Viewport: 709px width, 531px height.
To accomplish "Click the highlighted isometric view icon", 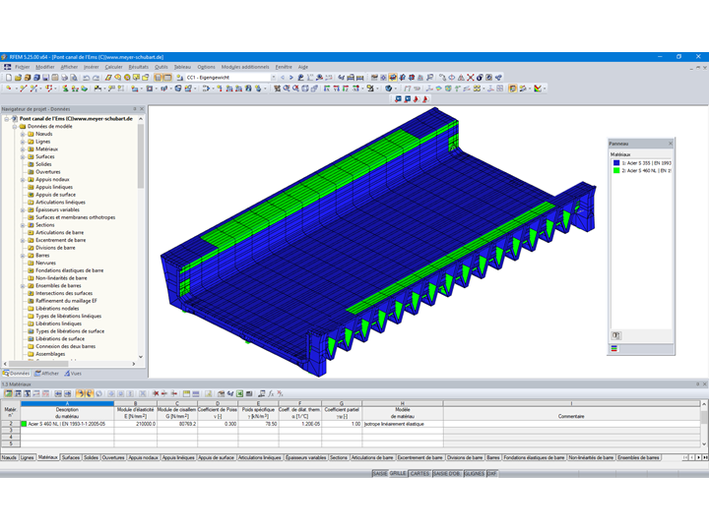I will (x=393, y=78).
